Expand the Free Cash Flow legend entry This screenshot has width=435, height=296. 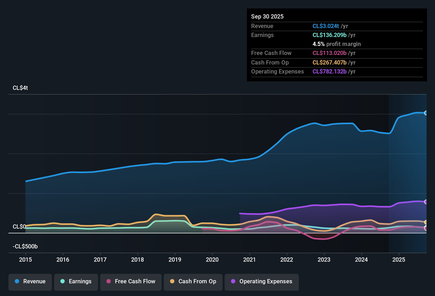131,281
